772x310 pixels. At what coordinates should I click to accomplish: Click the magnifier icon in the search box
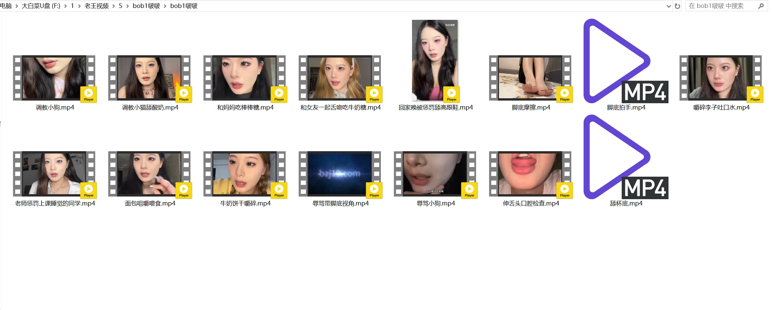[x=761, y=6]
